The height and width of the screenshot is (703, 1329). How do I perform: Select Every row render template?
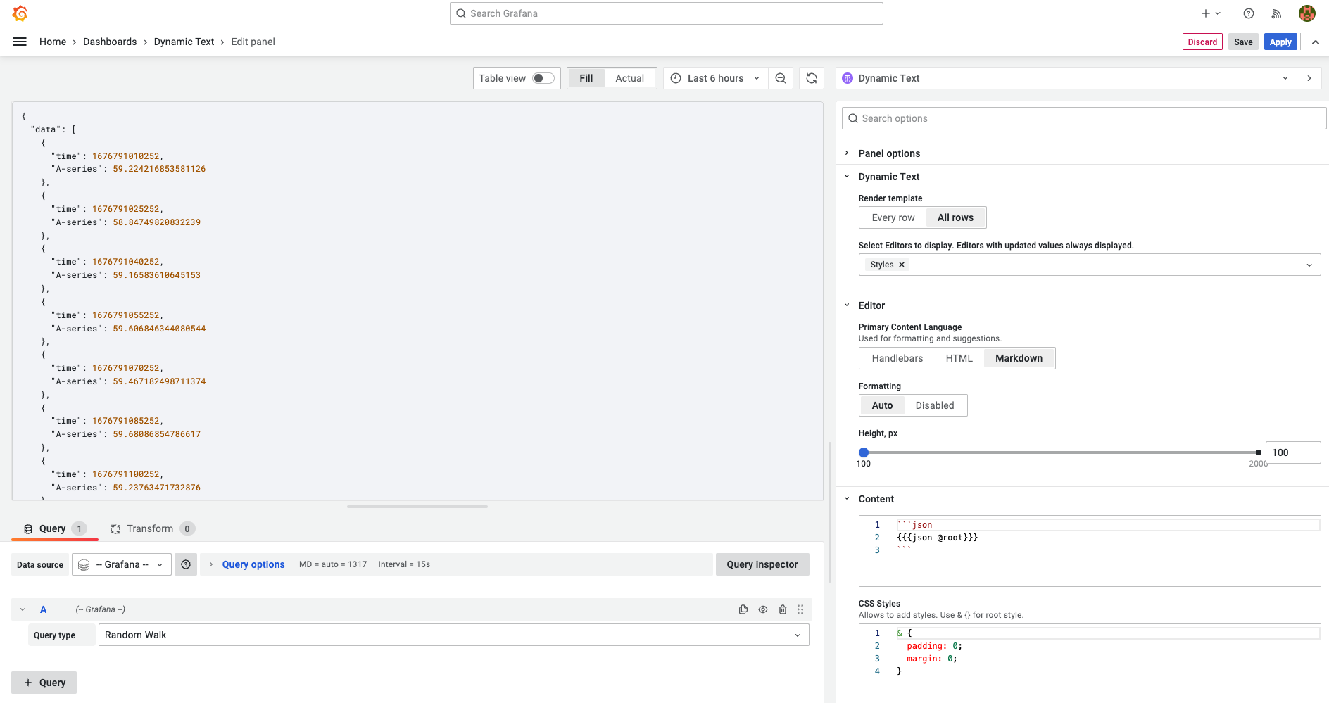893,217
